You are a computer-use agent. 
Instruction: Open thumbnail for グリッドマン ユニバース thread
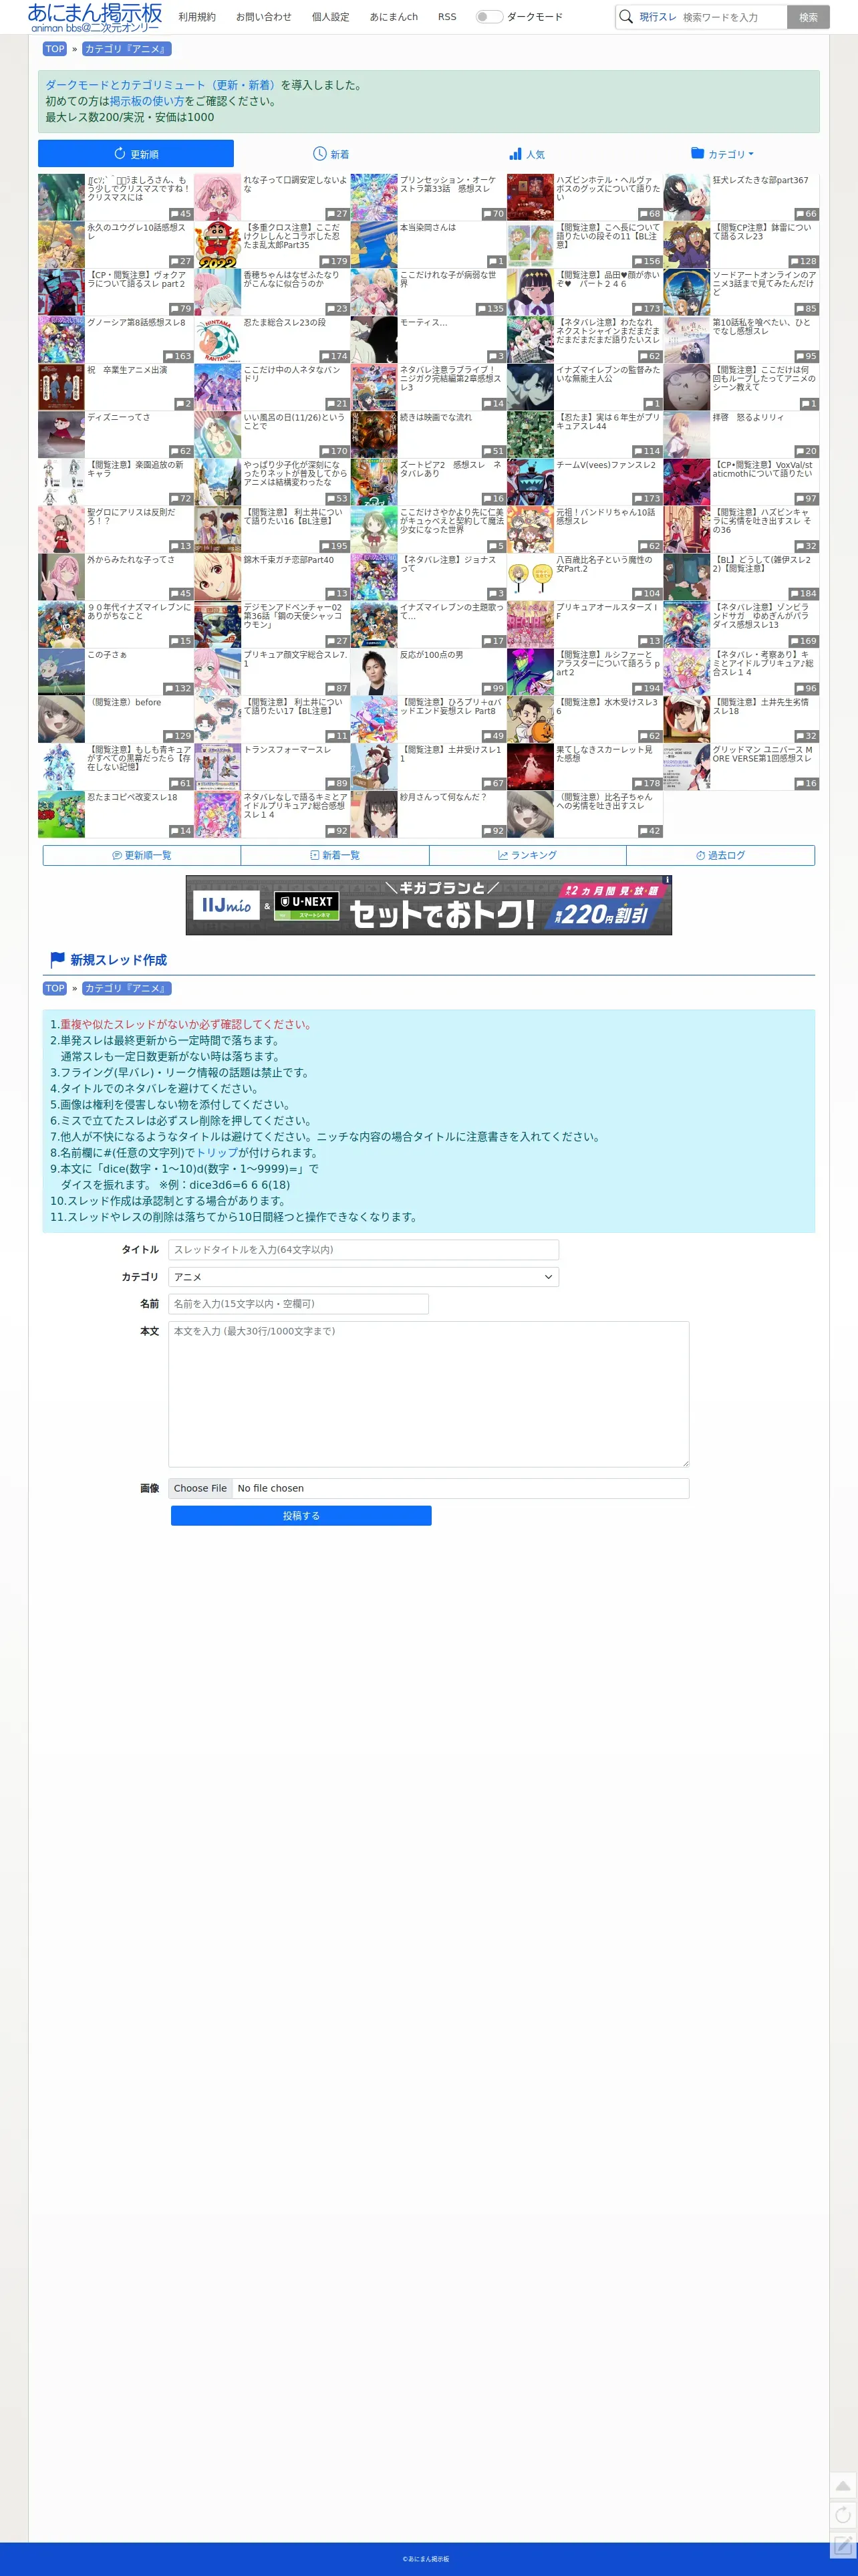coord(686,767)
